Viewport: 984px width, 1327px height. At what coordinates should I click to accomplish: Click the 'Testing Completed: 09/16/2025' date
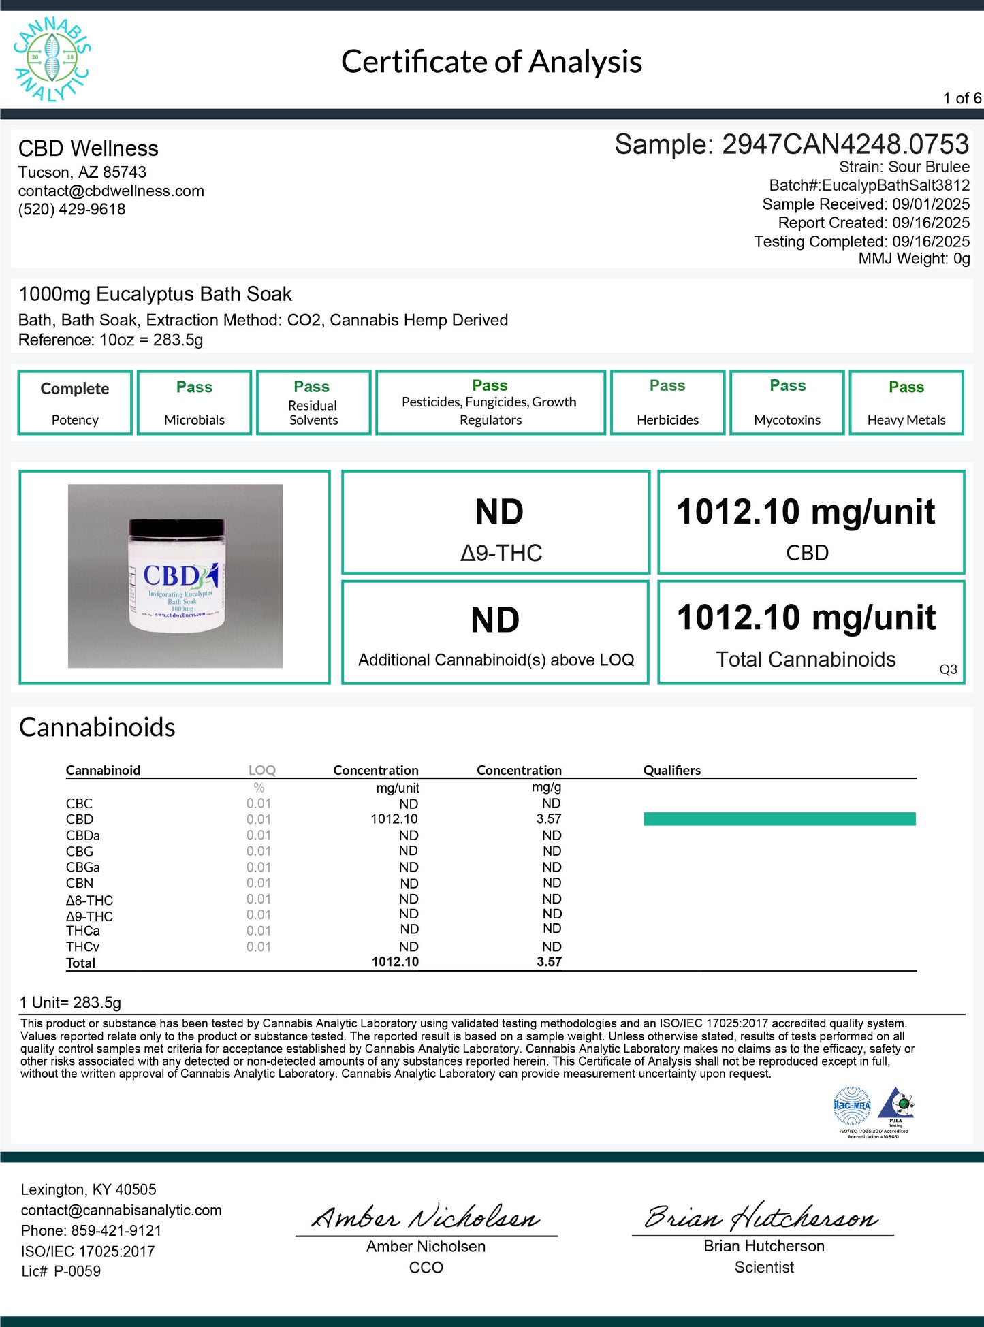[862, 242]
